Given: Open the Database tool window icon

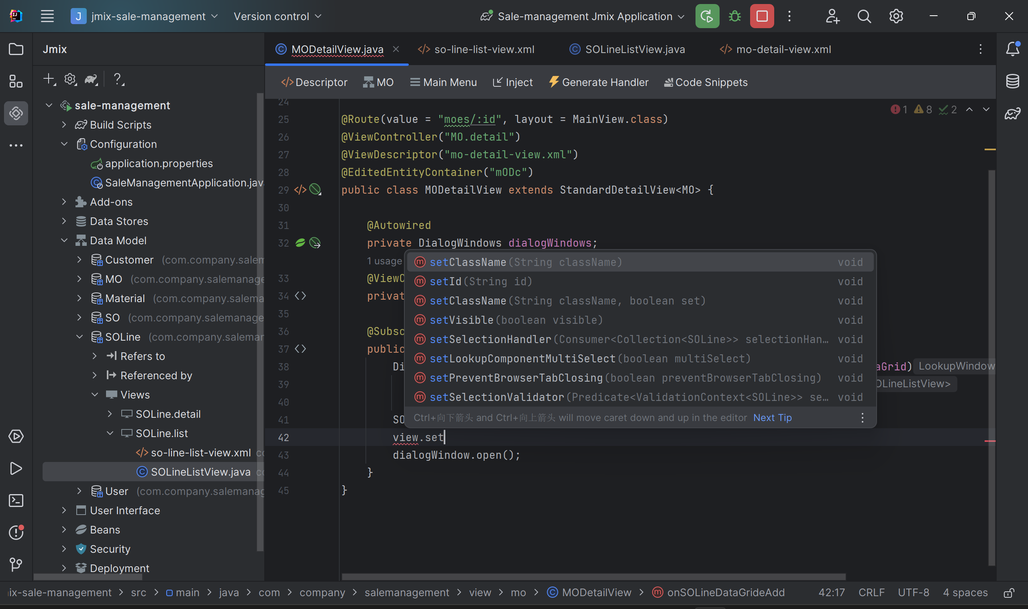Looking at the screenshot, I should 1012,81.
